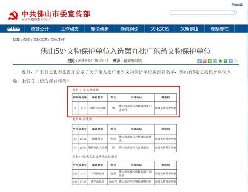Click the 1886年 cell in the last table
The image size is (248, 192).
pyautogui.click(x=113, y=182)
